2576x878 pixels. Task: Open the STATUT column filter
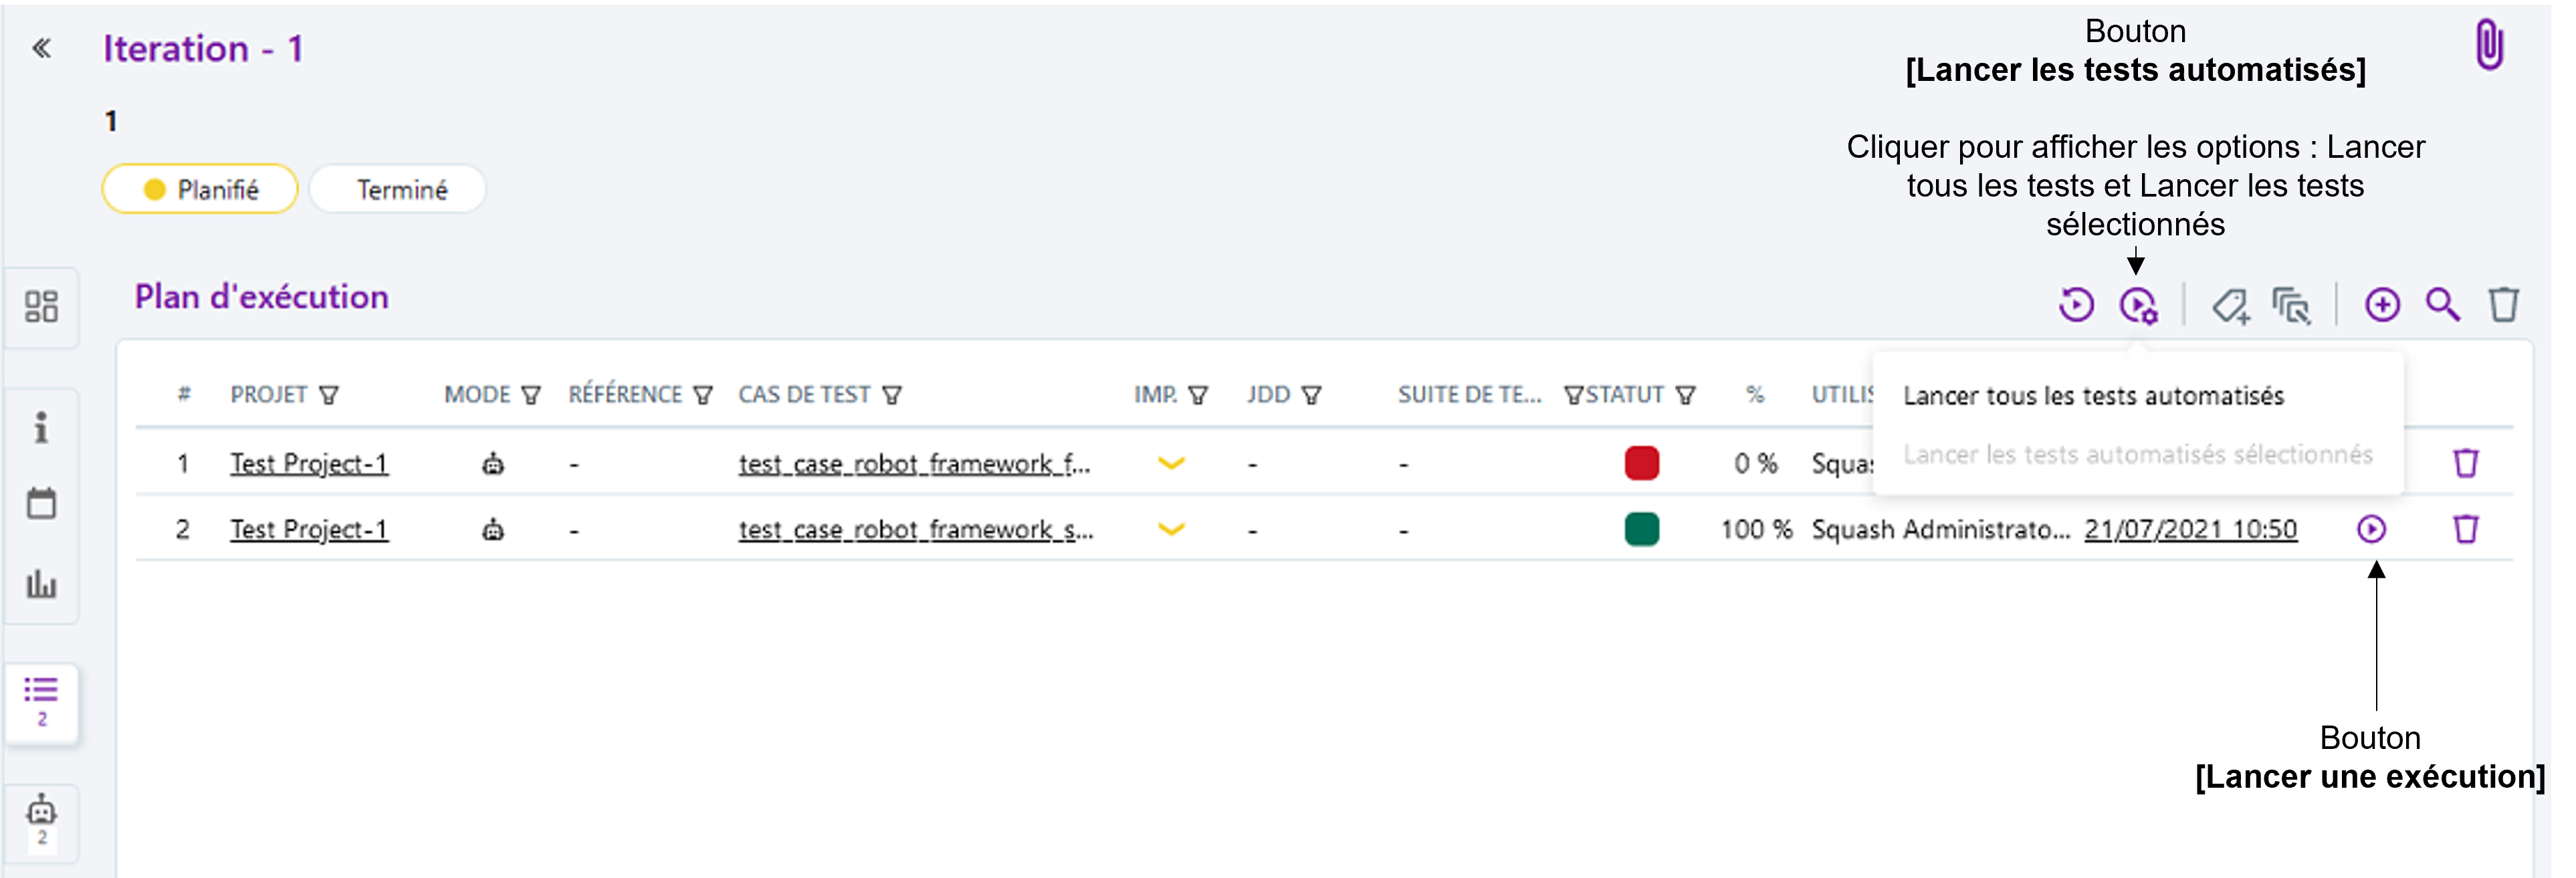pos(1686,396)
